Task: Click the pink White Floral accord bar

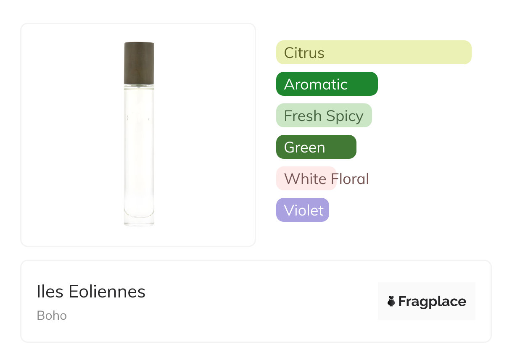Action: (306, 179)
